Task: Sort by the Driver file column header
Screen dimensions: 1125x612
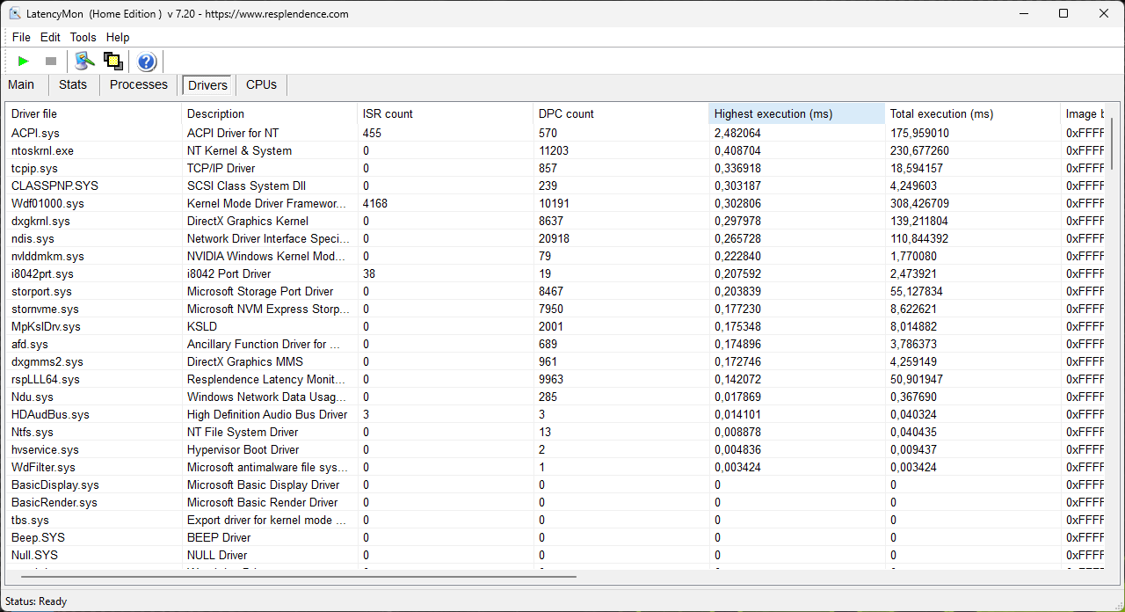Action: tap(94, 113)
